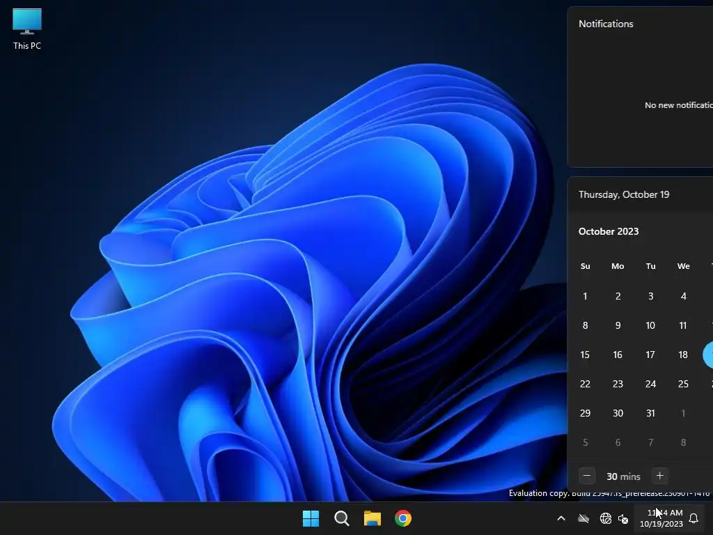This screenshot has height=535, width=713.
Task: Select October 2 in calendar
Action: pyautogui.click(x=618, y=296)
